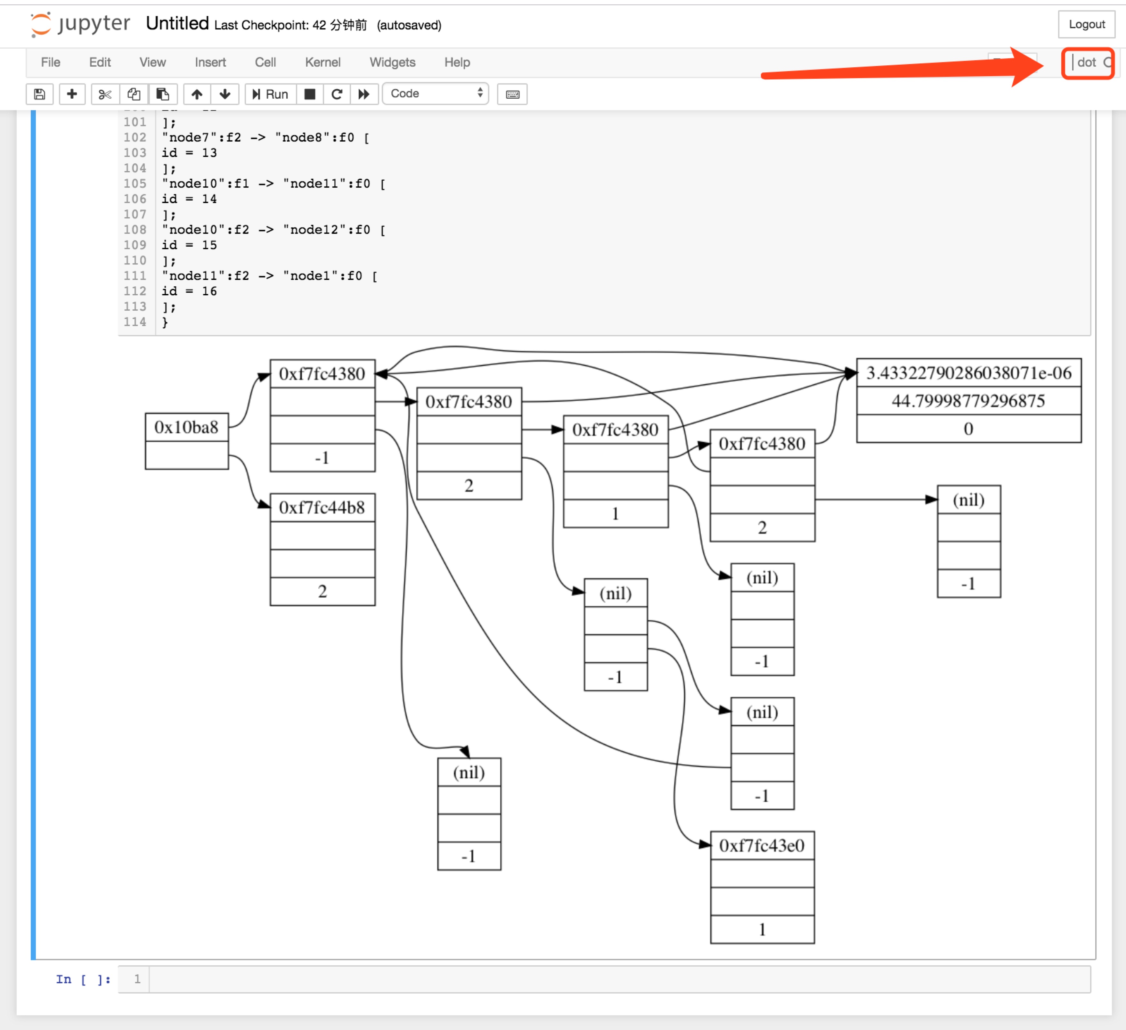Interrupt the kernel with the stop icon
The width and height of the screenshot is (1126, 1030).
[309, 94]
